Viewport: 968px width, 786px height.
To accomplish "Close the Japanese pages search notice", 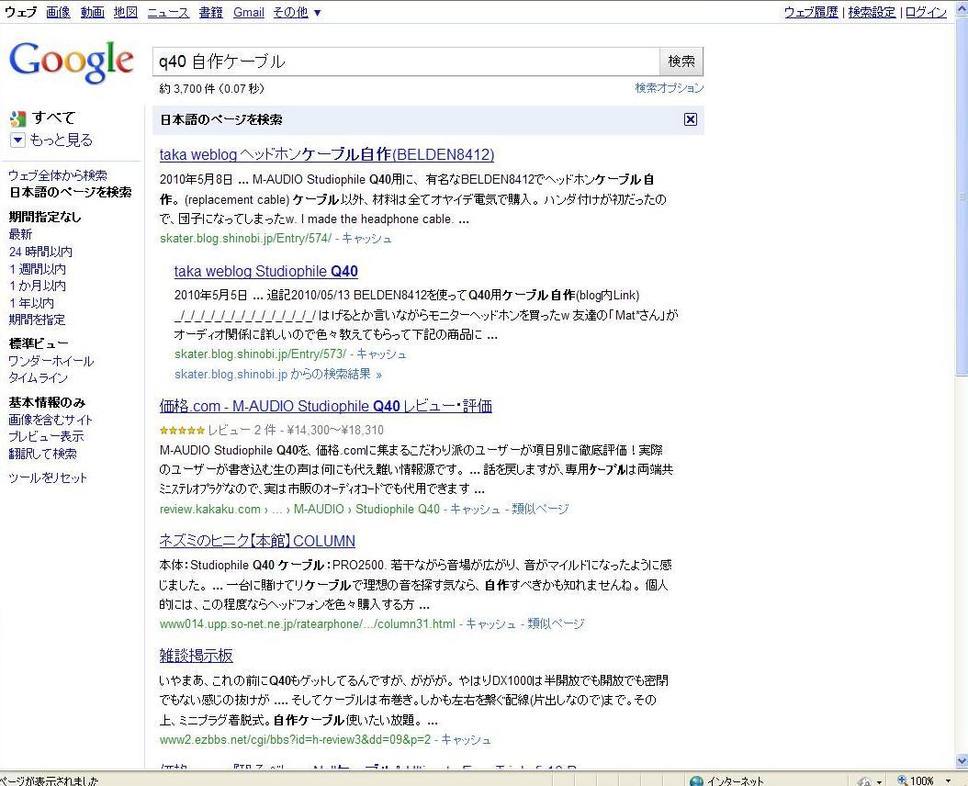I will 691,119.
